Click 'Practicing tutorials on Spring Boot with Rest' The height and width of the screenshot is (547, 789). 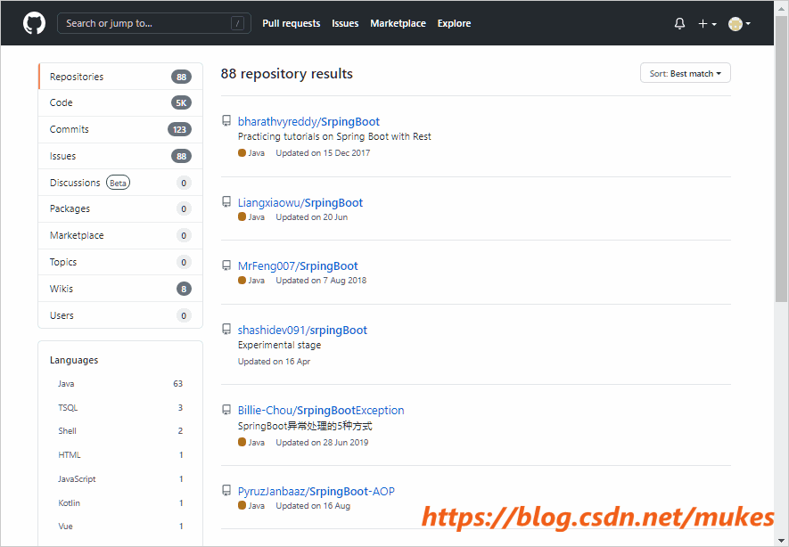pyautogui.click(x=334, y=137)
